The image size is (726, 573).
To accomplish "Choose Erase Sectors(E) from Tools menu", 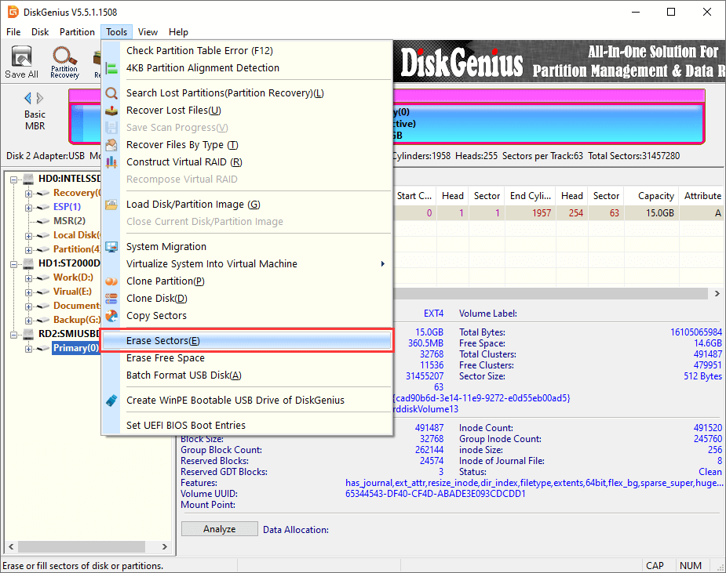I will point(246,341).
